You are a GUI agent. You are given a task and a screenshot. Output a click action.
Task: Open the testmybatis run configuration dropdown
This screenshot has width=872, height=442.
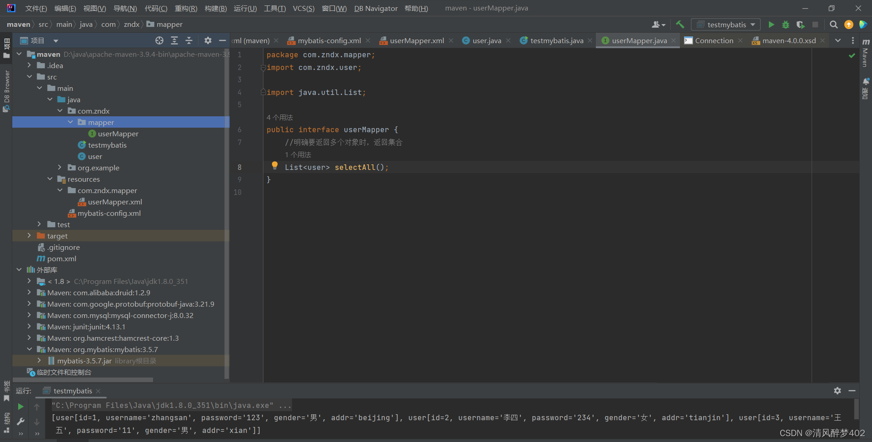[x=726, y=25]
